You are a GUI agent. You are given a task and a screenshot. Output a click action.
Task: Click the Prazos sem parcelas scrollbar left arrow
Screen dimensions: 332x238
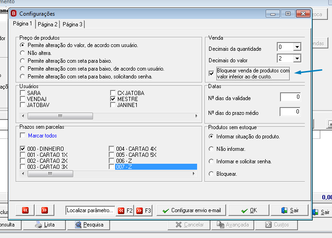pos(23,174)
